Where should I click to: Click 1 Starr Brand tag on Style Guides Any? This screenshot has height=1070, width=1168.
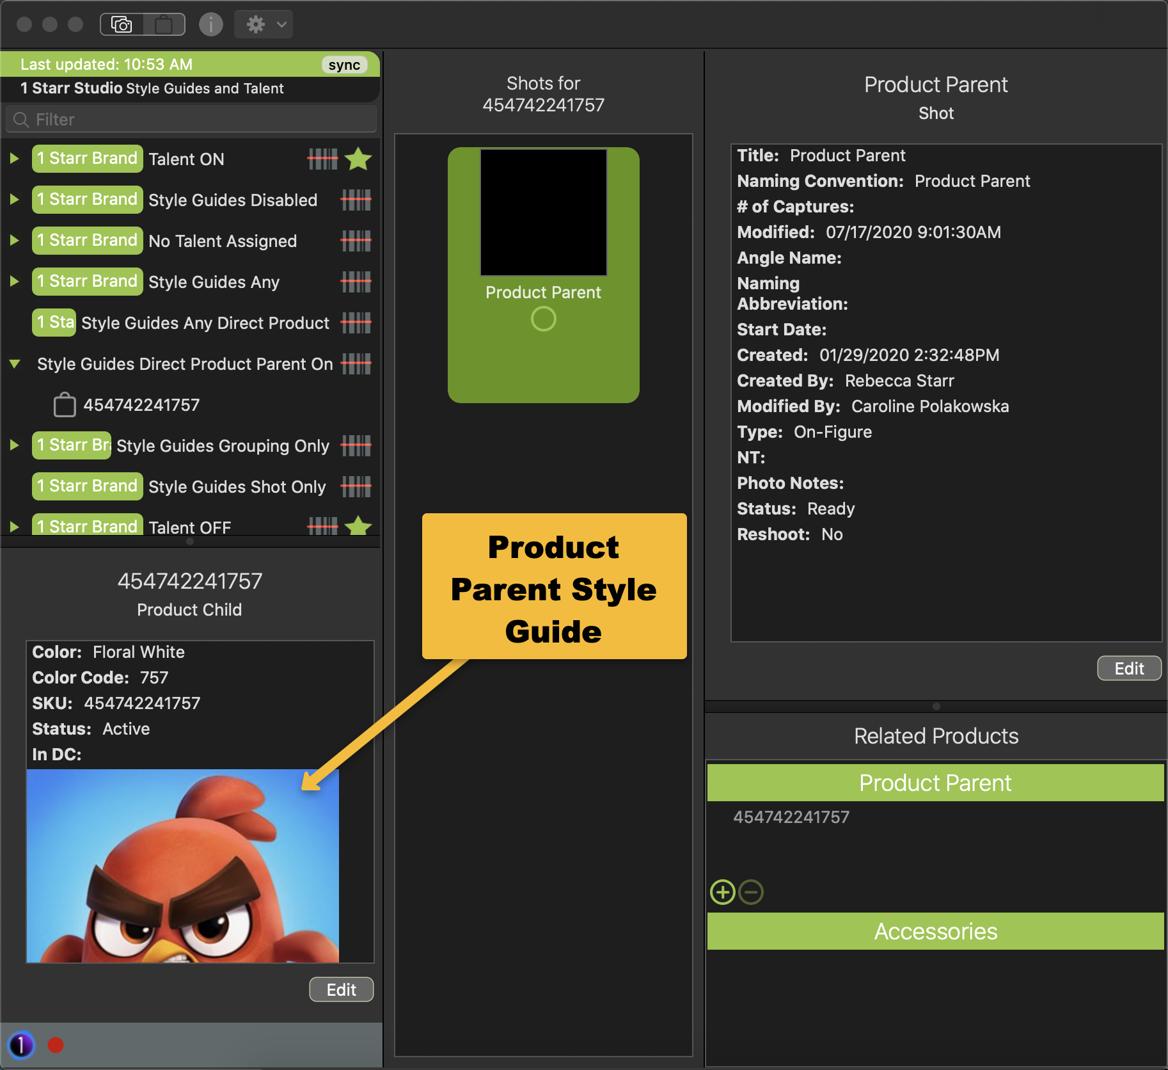[x=88, y=282]
